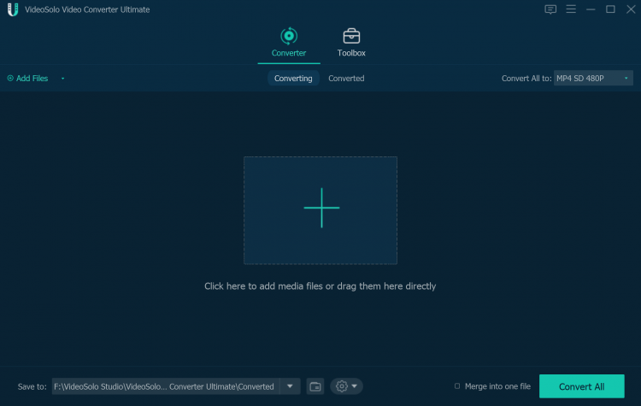The image size is (641, 406).
Task: Expand the Save to path dropdown
Action: tap(290, 386)
